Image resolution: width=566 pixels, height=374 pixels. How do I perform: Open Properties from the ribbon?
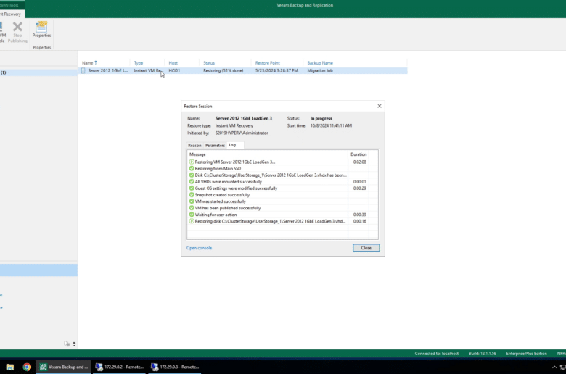pos(41,30)
